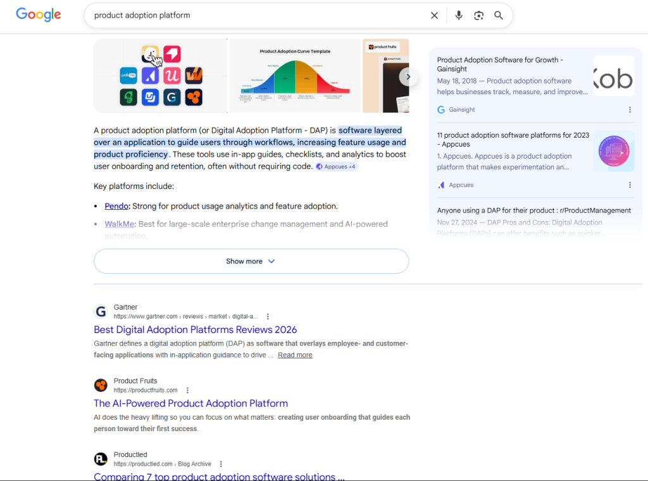Open more options for Productled result
This screenshot has width=648, height=481.
click(221, 464)
